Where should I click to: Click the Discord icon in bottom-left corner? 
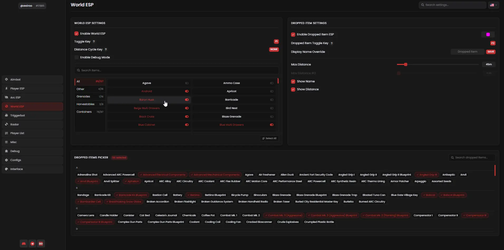point(24,244)
